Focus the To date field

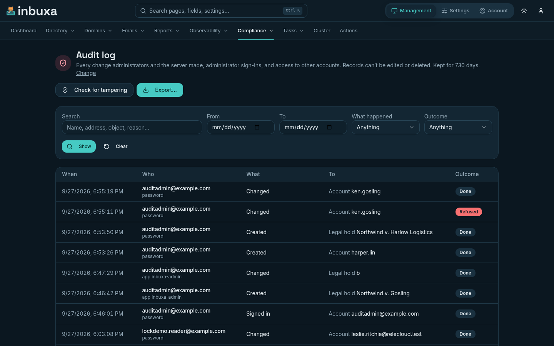click(x=313, y=127)
